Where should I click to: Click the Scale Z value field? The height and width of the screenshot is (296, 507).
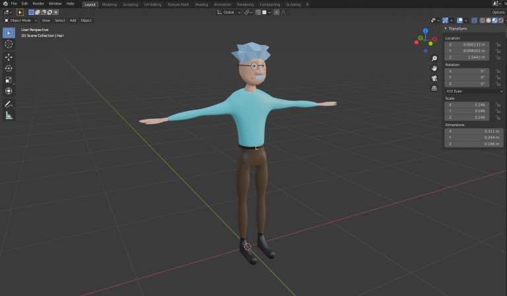coord(467,118)
